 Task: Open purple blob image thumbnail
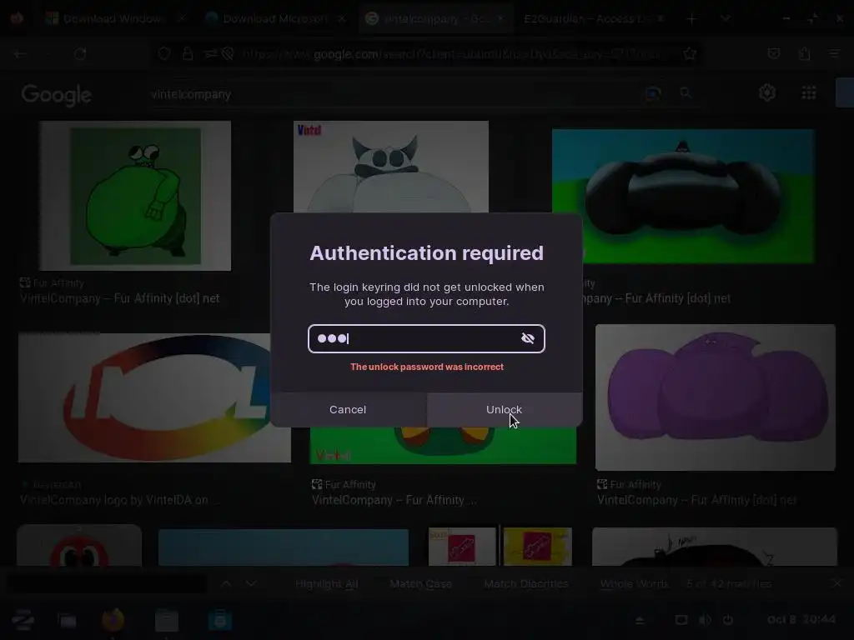715,397
